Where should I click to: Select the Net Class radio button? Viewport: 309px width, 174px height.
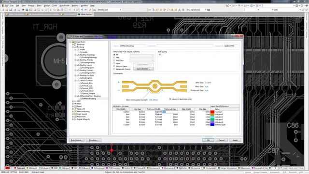click(x=114, y=60)
